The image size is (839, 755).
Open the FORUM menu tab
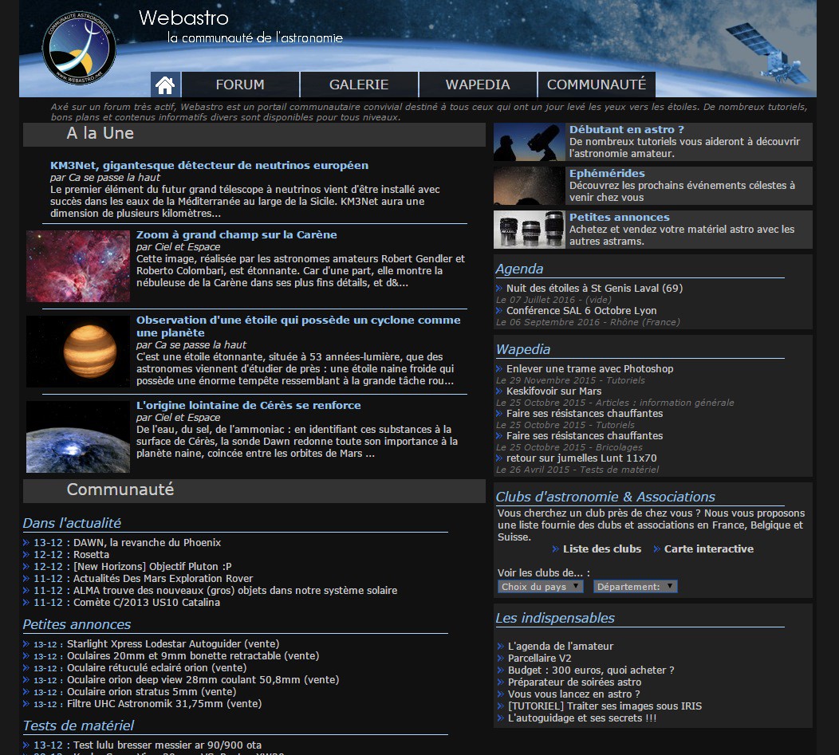click(240, 85)
